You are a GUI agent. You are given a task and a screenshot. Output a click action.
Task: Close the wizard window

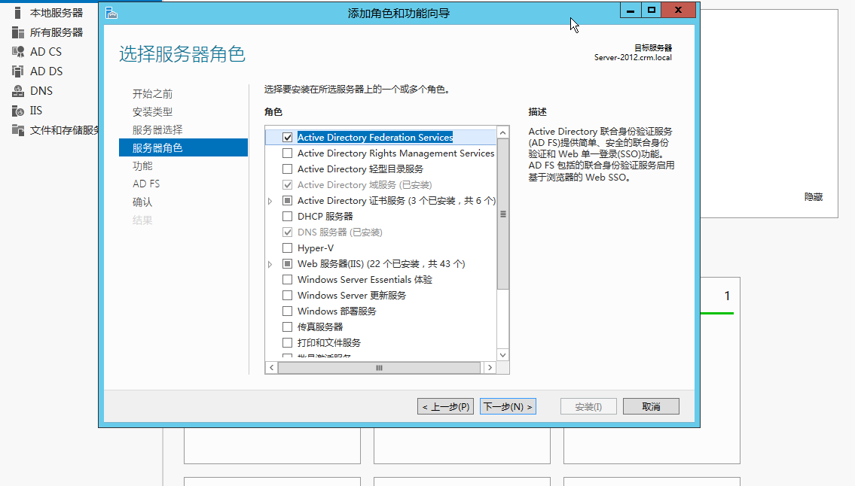pyautogui.click(x=678, y=10)
